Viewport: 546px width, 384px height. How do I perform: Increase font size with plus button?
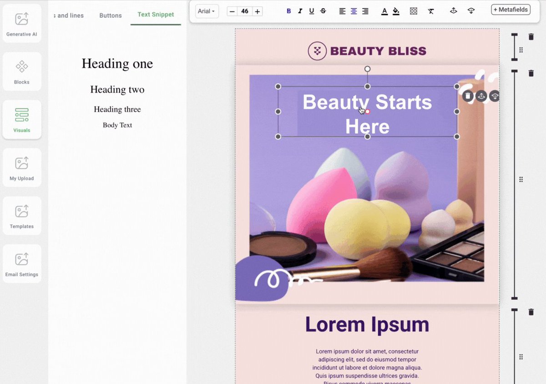258,11
